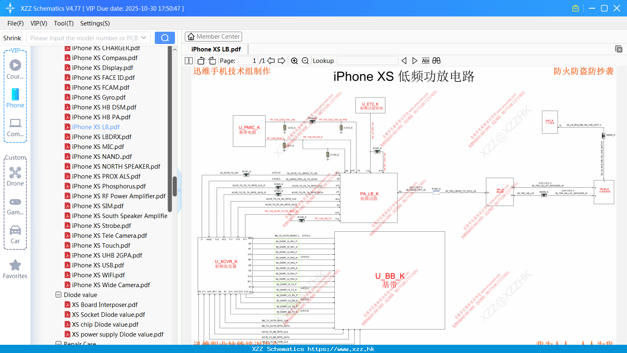Open the model number dropdown arrow
Image resolution: width=627 pixels, height=353 pixels.
click(x=144, y=38)
